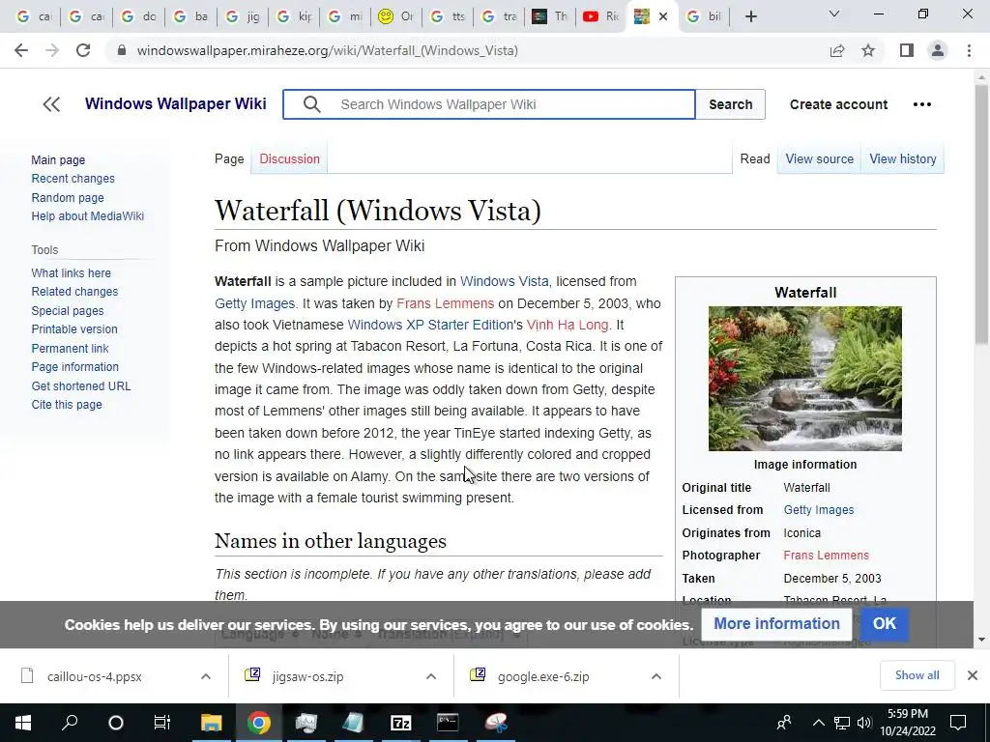Click the volume speaker tray icon

point(864,723)
